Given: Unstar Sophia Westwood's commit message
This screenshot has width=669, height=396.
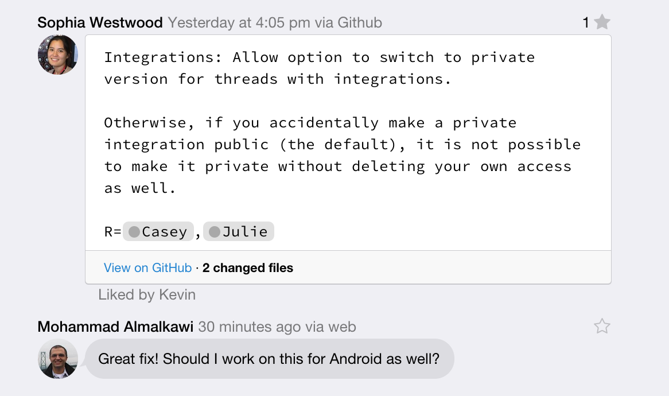Looking at the screenshot, I should click(x=602, y=22).
